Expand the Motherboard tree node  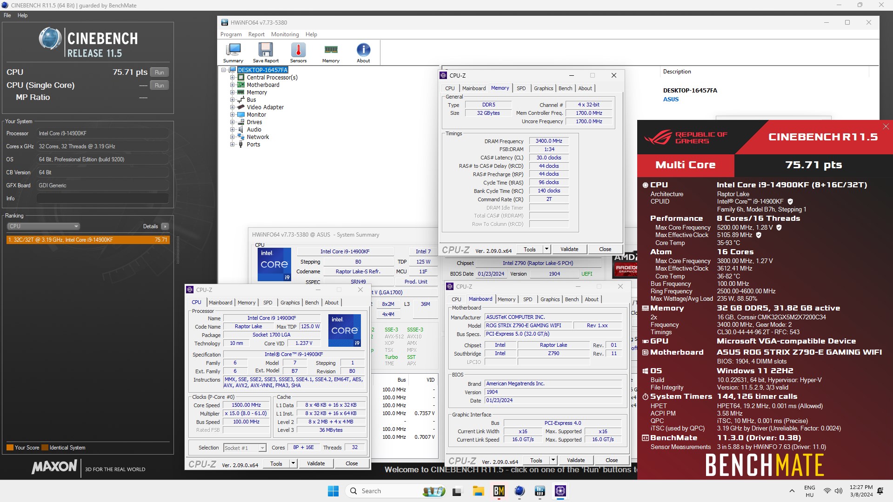click(x=232, y=85)
